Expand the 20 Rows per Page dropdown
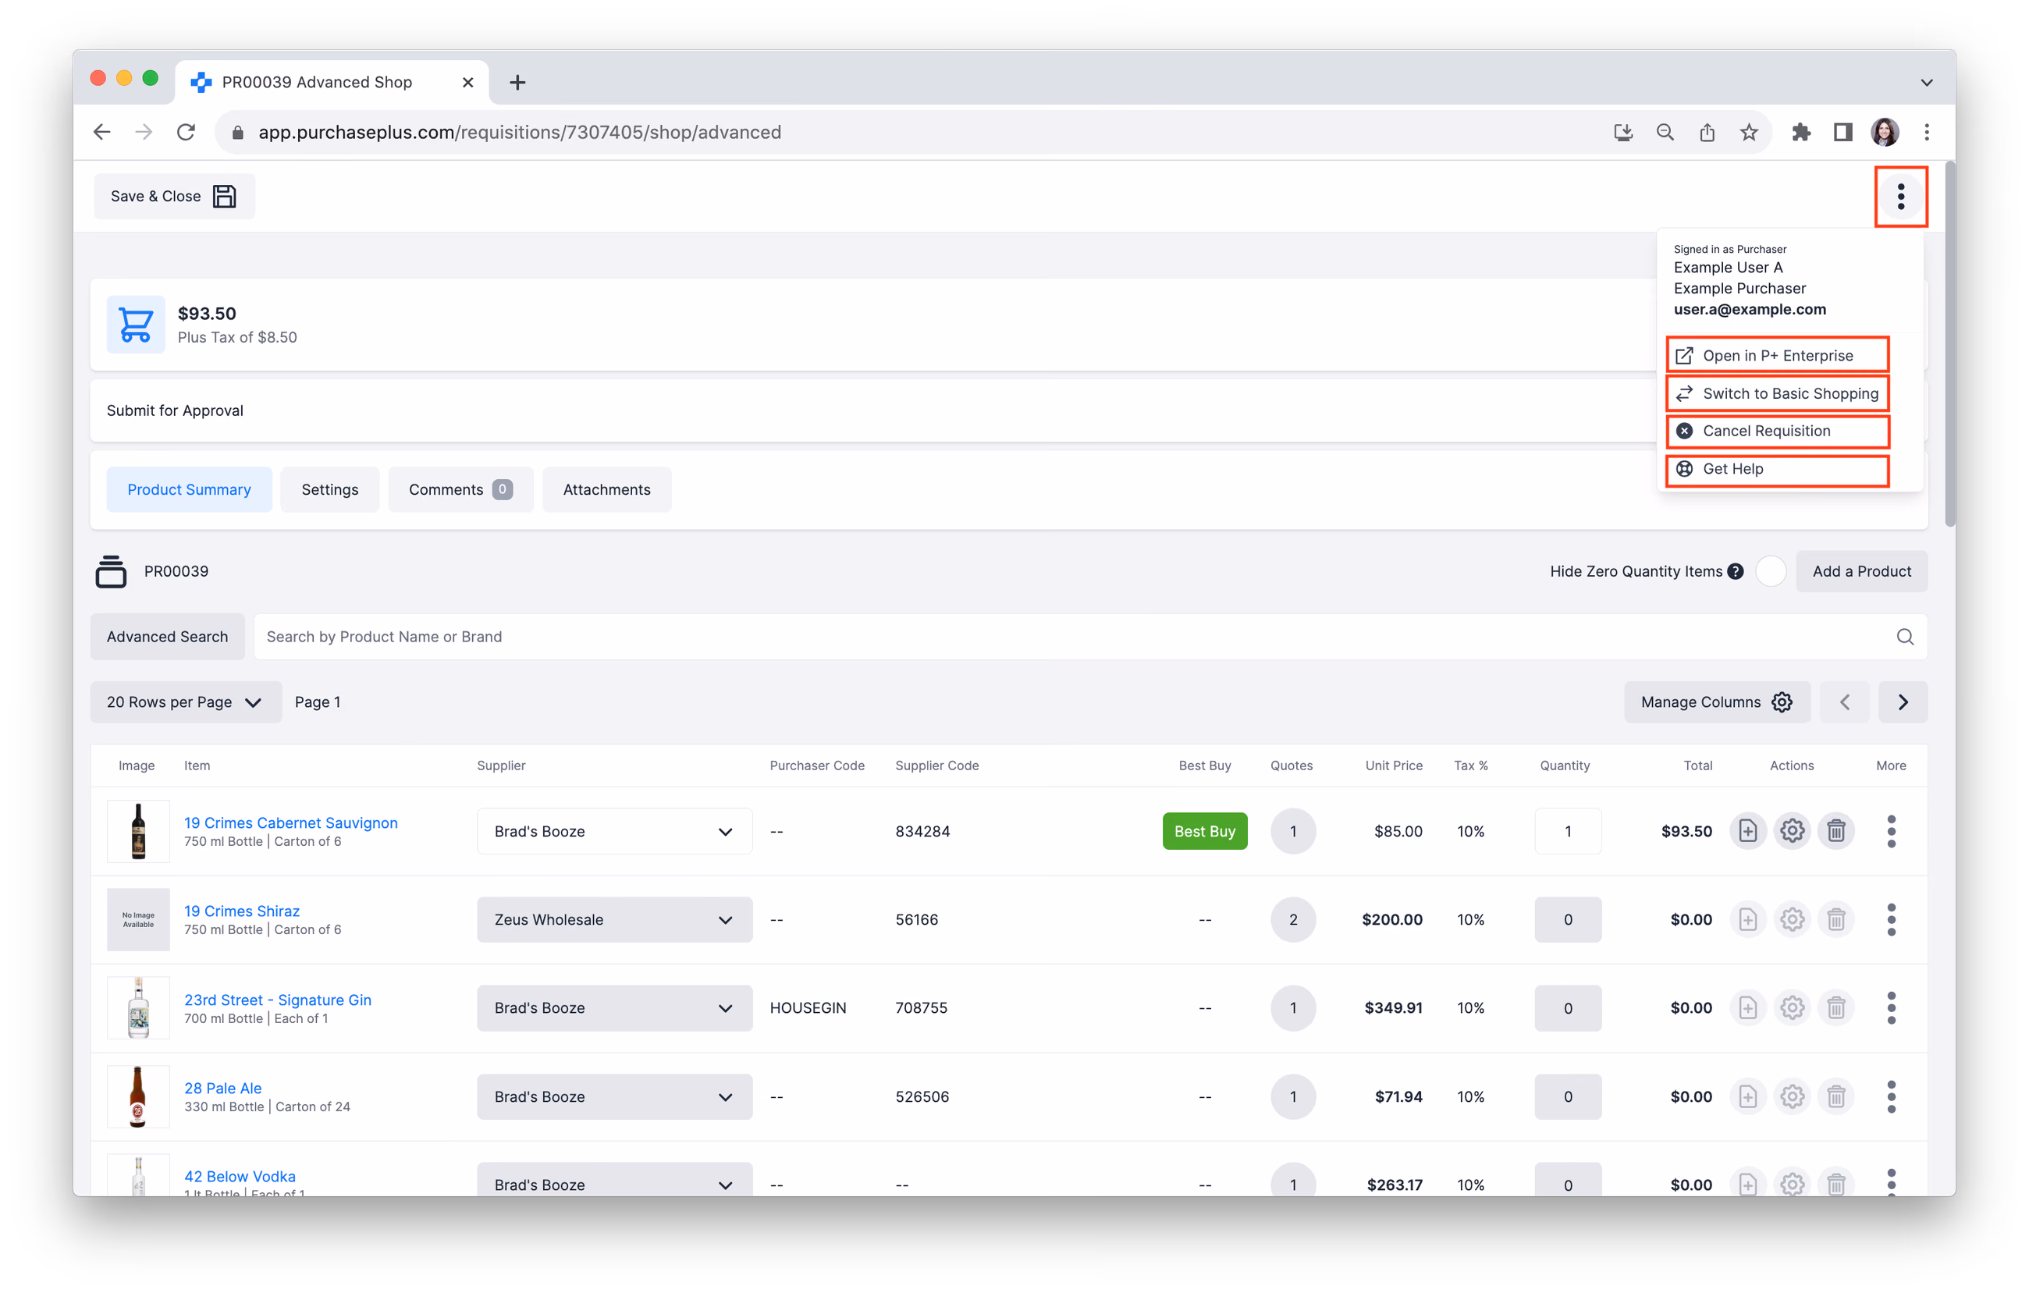Screen dimensions: 2029x1293 click(x=186, y=702)
